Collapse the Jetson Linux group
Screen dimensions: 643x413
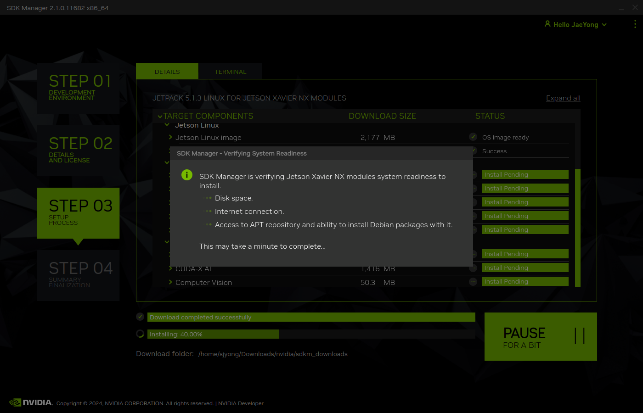pos(167,125)
